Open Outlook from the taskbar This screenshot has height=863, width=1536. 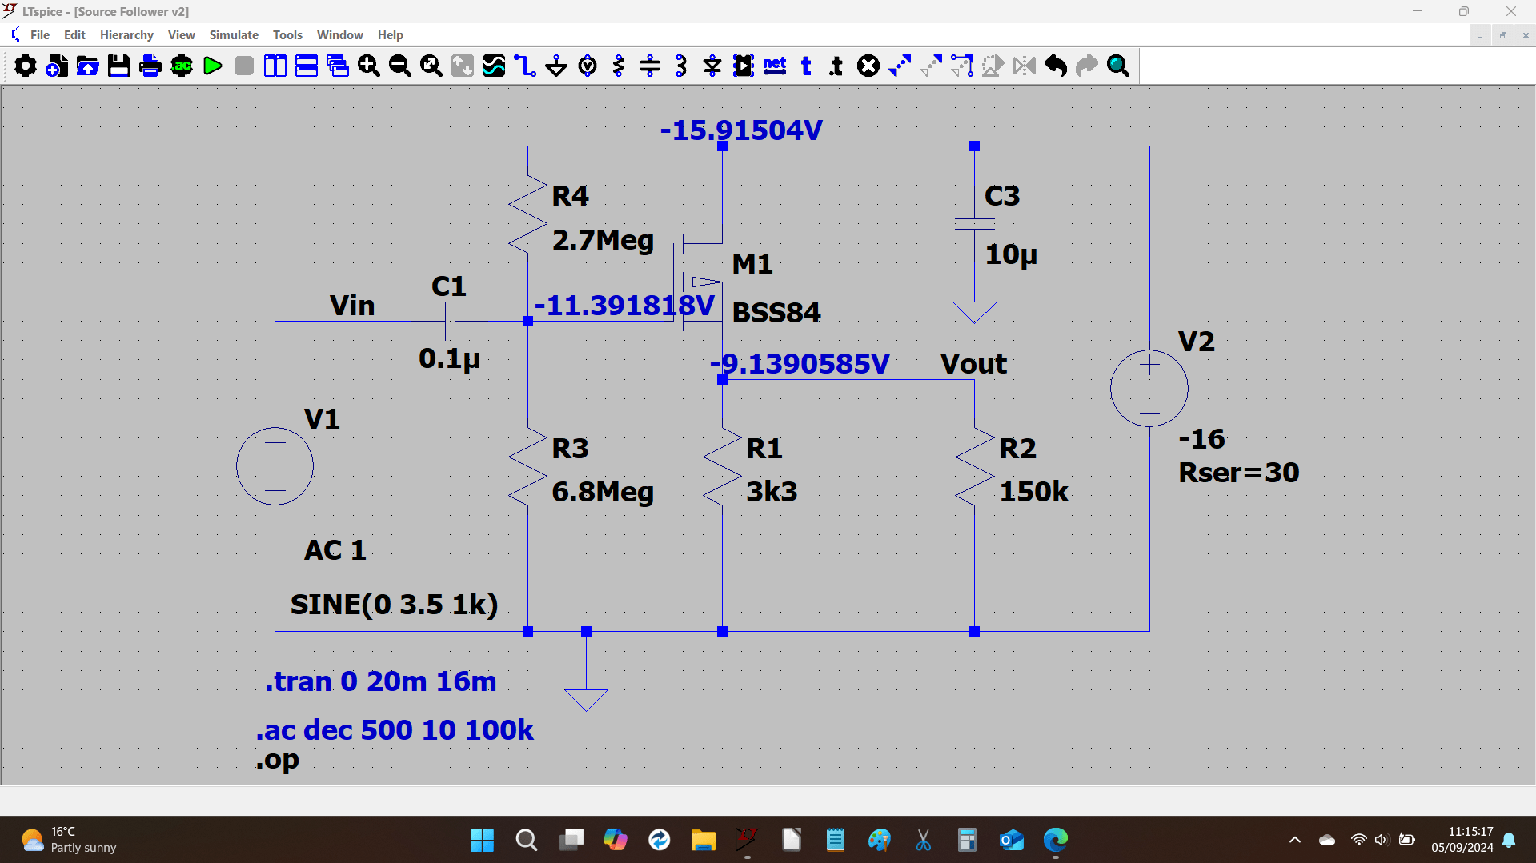[1012, 840]
